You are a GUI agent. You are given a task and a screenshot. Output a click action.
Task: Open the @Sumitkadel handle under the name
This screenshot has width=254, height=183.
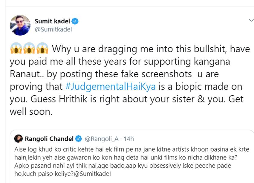pos(53,30)
